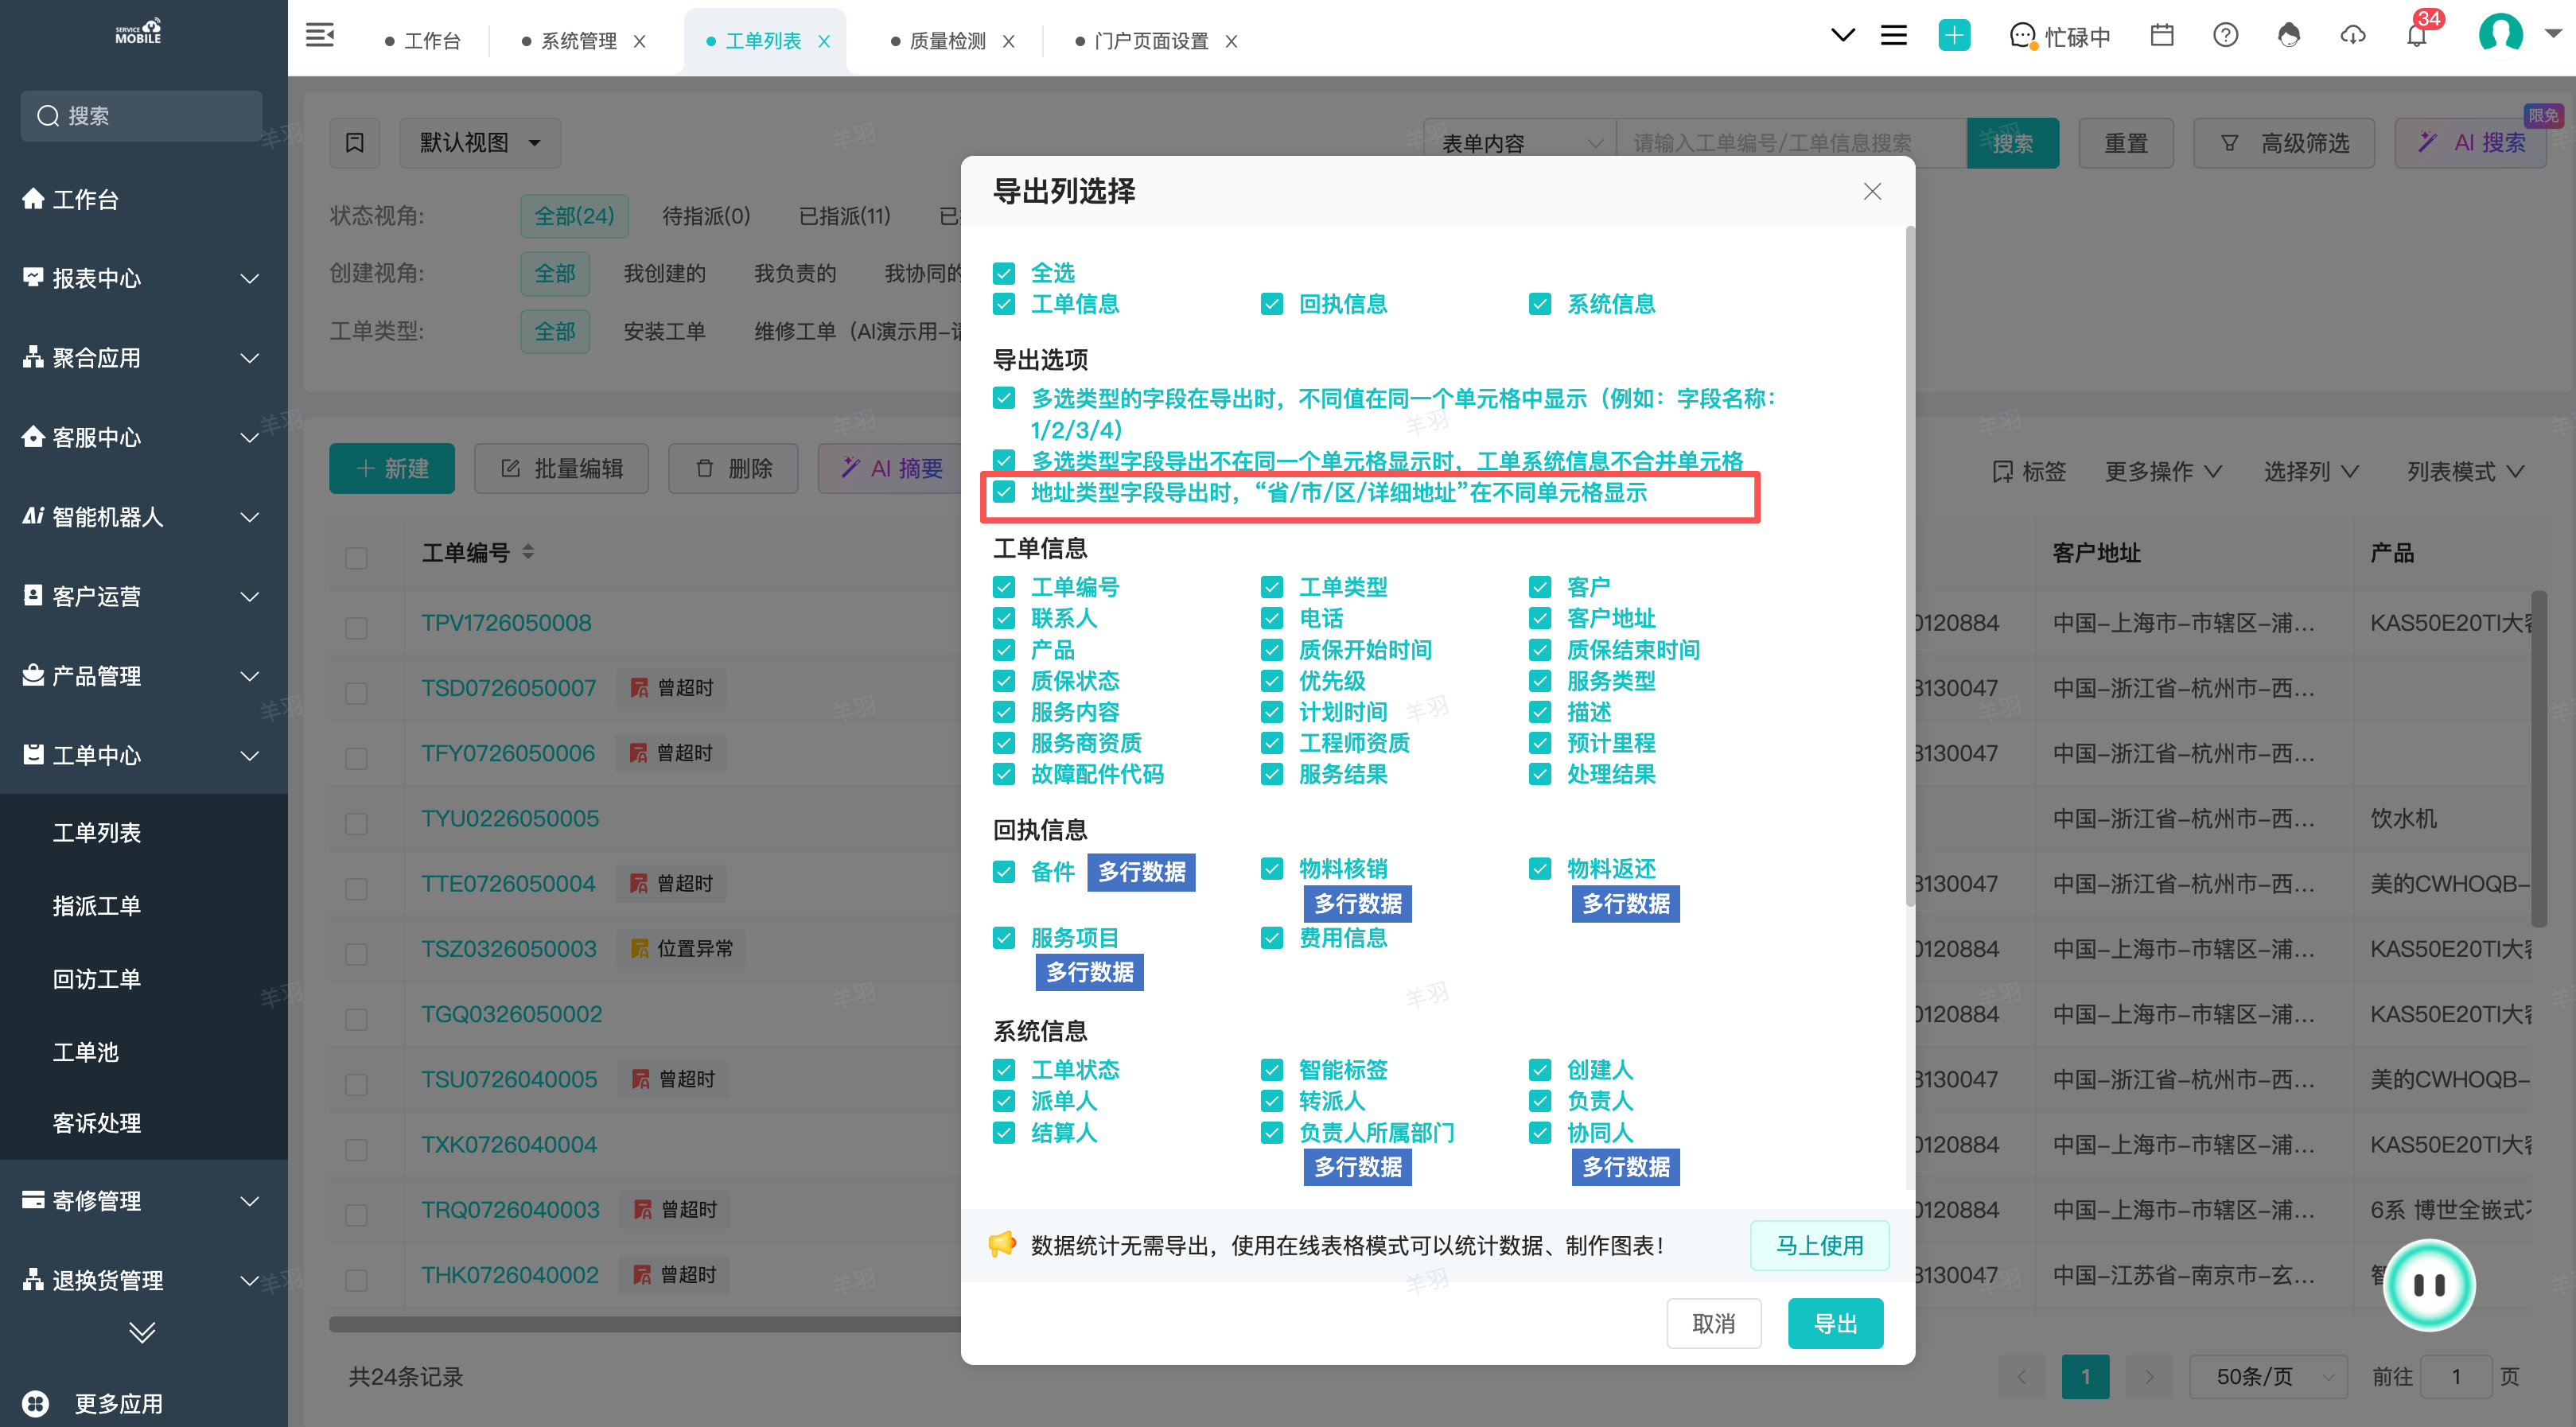
Task: Click the 马上使用 button
Action: pos(1820,1245)
